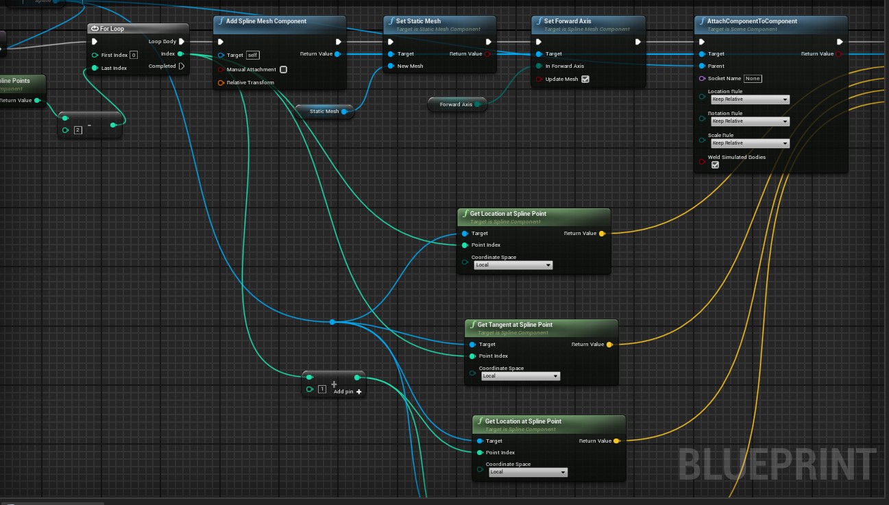Click Add Spline Mesh Component Target pin

click(x=221, y=55)
